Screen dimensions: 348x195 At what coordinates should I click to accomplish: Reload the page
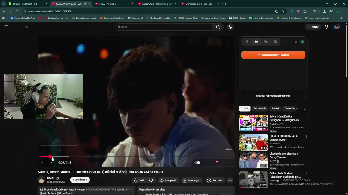tap(17, 11)
